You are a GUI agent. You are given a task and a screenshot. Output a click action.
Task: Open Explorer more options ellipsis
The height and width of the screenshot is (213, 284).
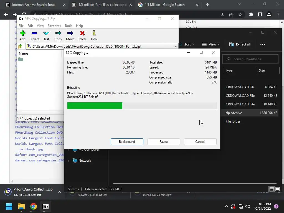[x=262, y=44]
